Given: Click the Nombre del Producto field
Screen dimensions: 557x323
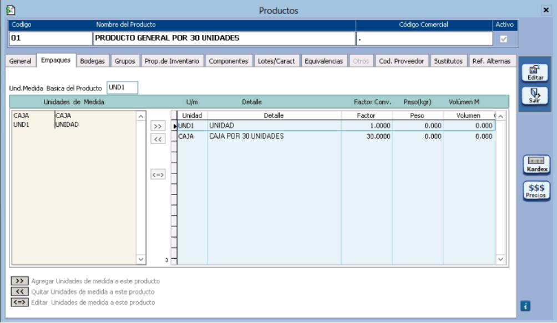Looking at the screenshot, I should click(224, 38).
